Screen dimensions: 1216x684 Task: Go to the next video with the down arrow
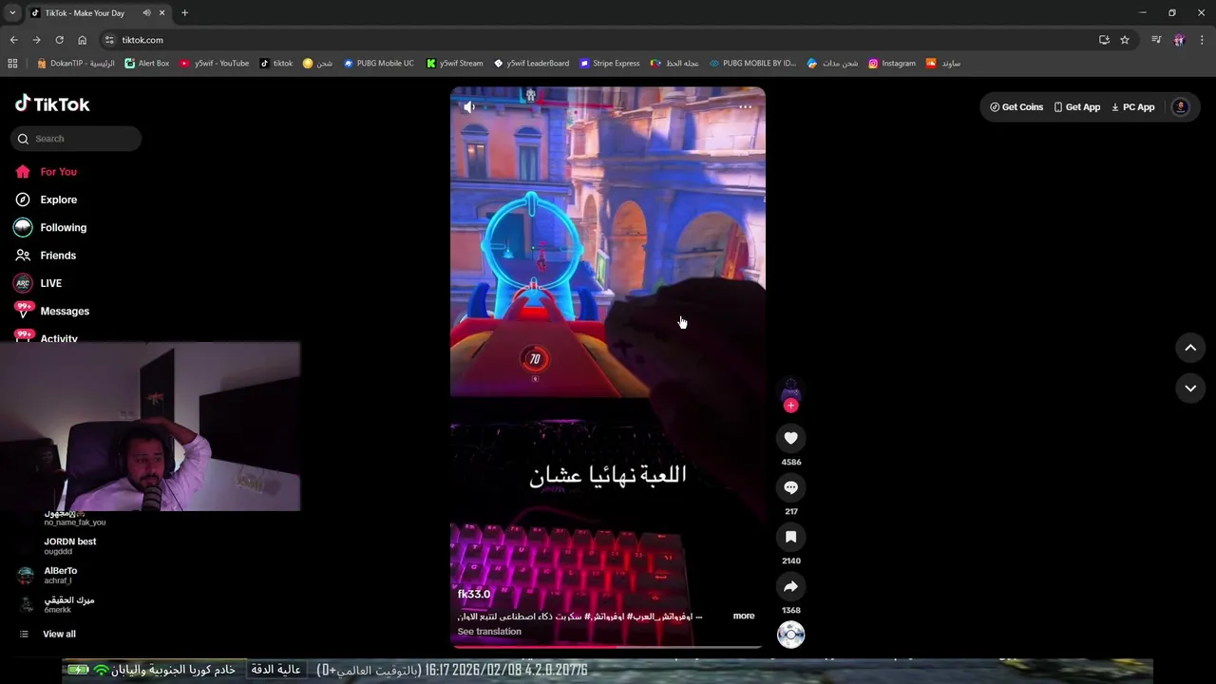tap(1190, 388)
